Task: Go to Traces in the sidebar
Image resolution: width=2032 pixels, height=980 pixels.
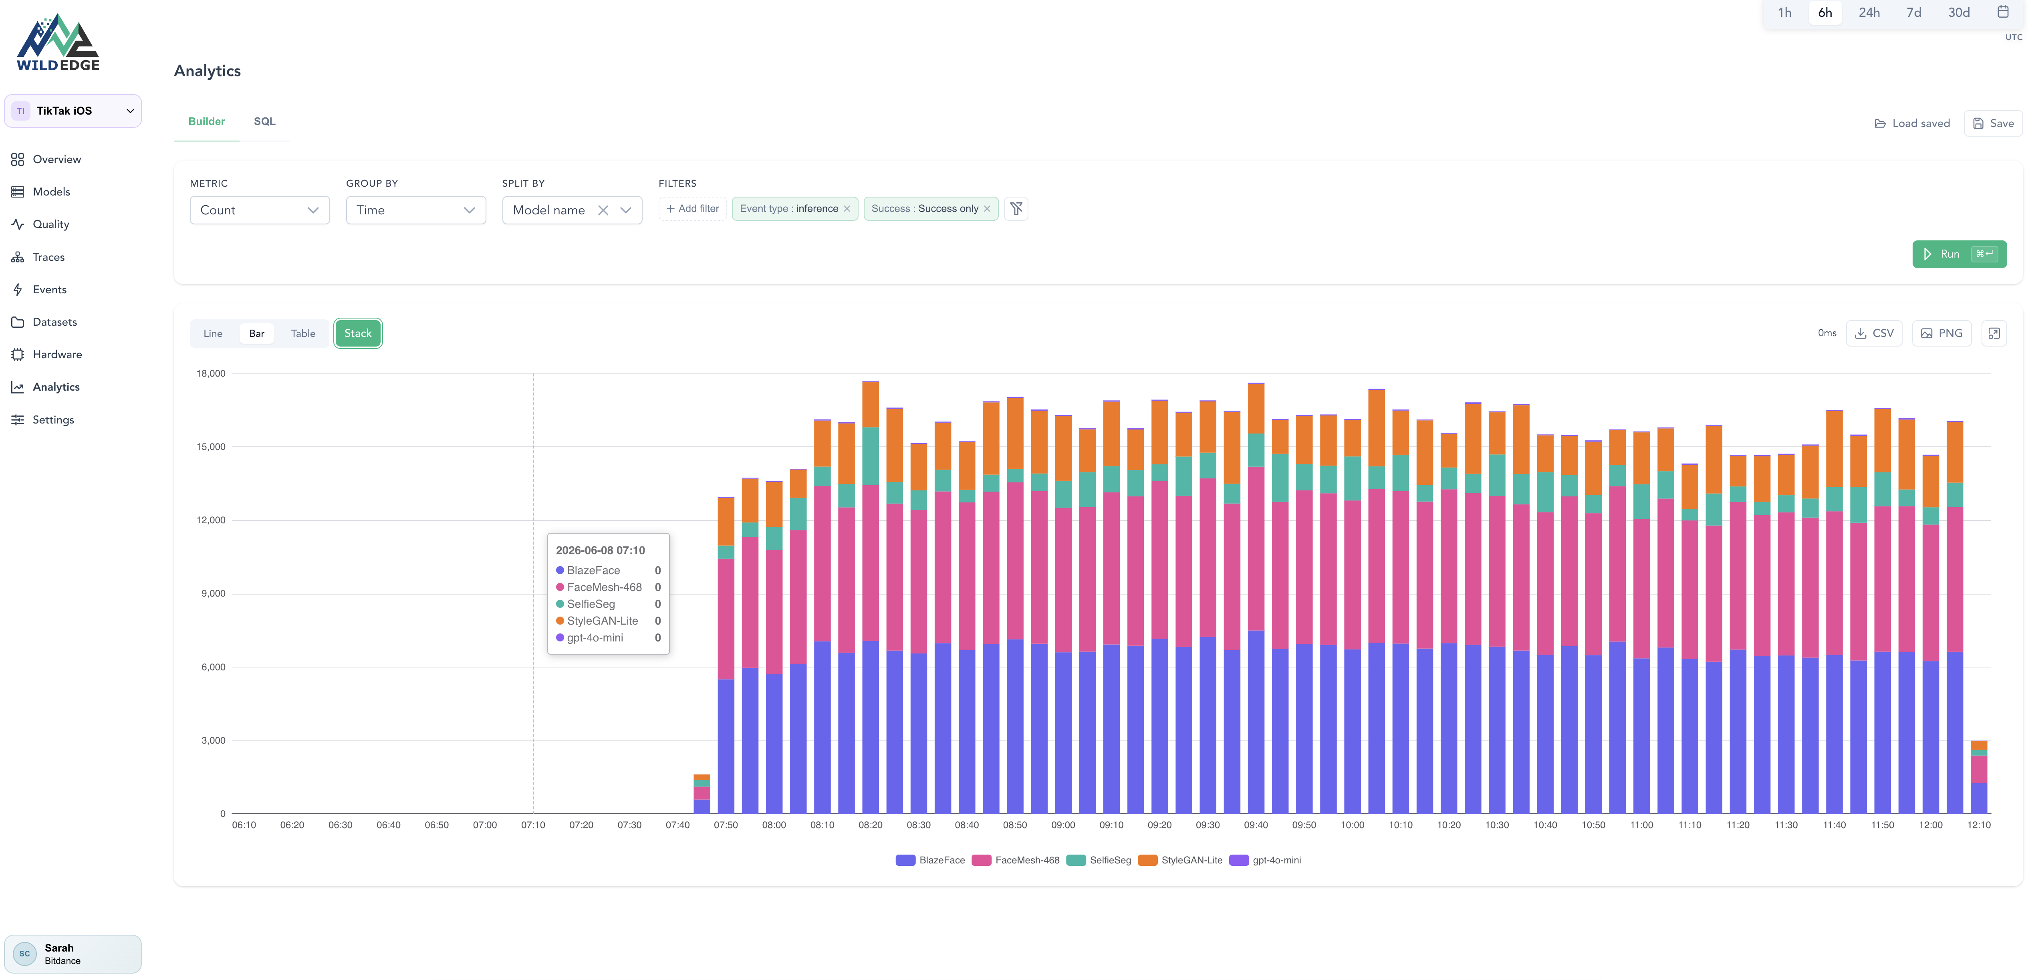Action: pyautogui.click(x=49, y=257)
